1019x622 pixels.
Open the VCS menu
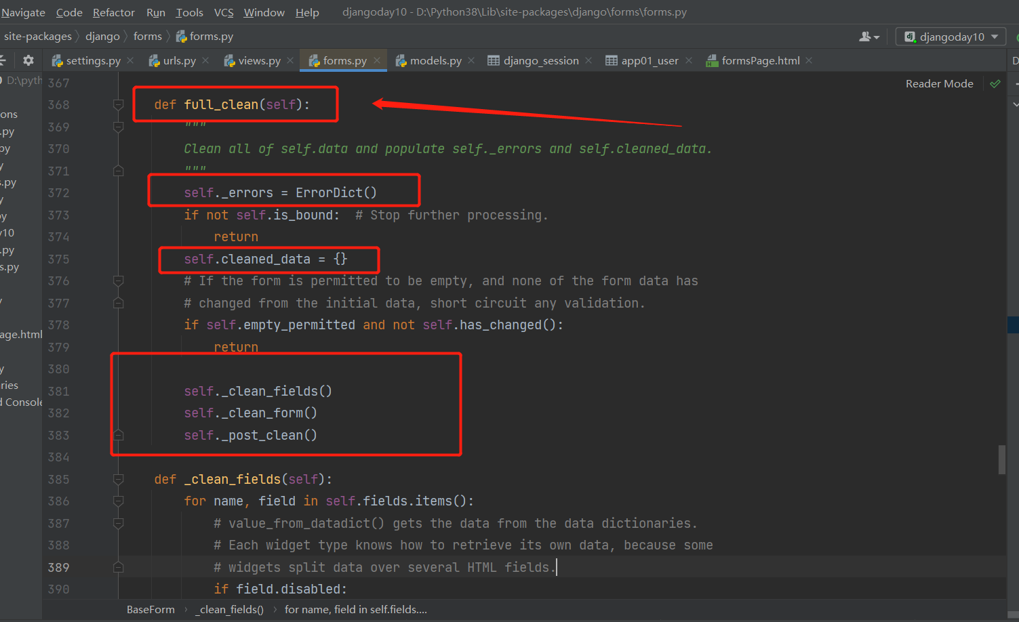[224, 12]
